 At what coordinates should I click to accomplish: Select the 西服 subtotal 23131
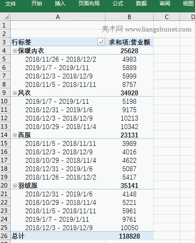(129, 135)
